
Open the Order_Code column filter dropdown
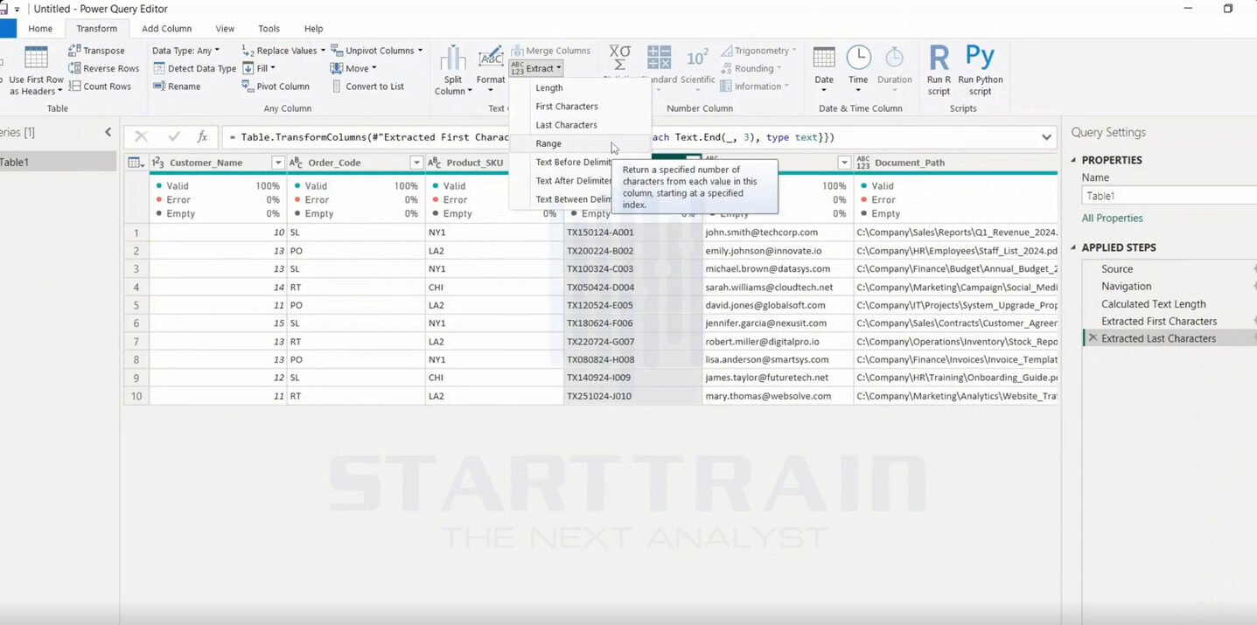(416, 163)
